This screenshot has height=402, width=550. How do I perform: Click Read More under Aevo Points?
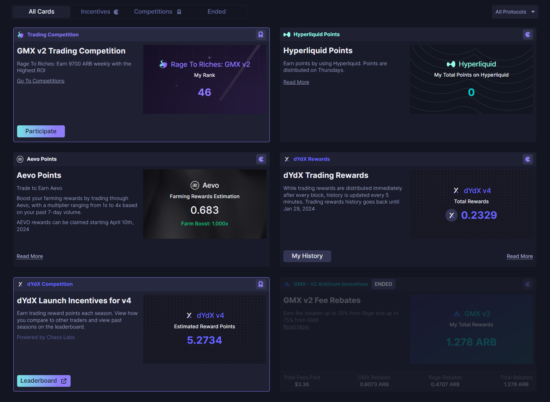pyautogui.click(x=30, y=256)
